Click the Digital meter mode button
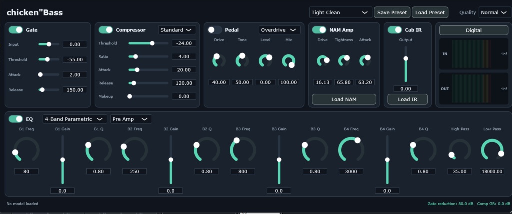 click(x=474, y=30)
